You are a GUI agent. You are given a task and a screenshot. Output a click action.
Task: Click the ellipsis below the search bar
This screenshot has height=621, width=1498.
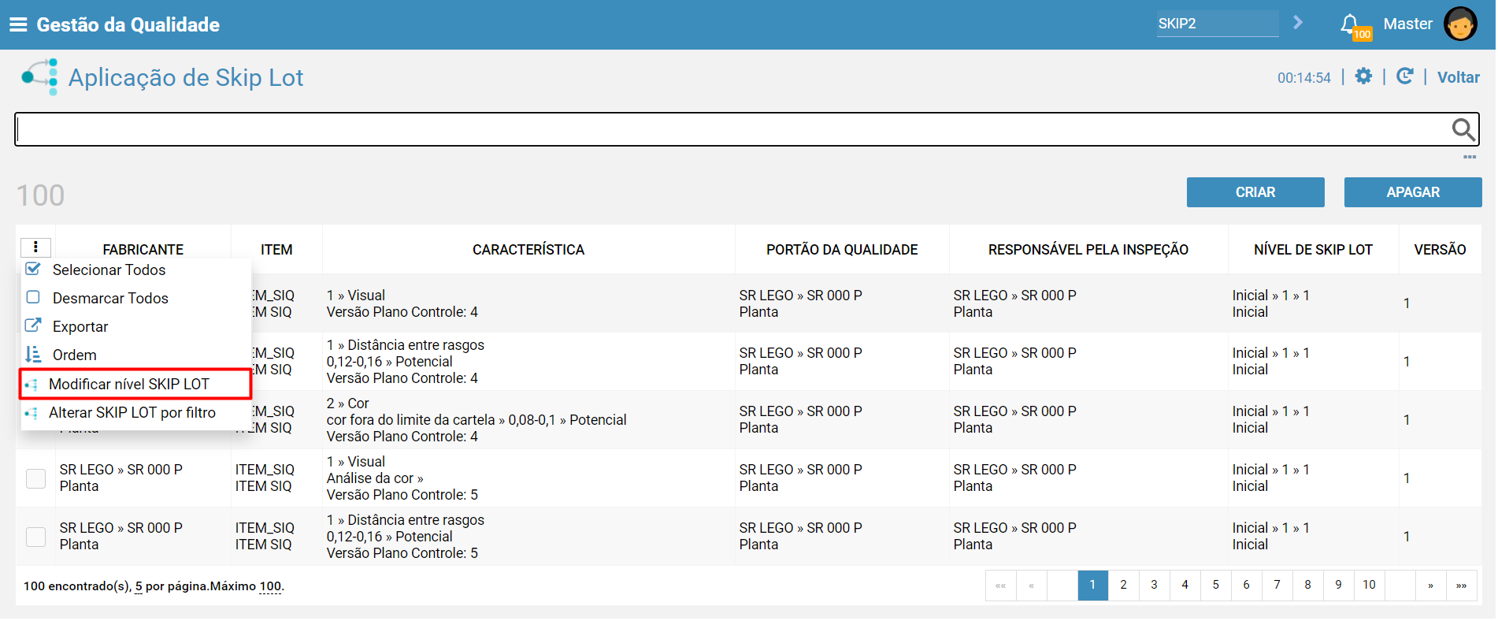[1470, 157]
